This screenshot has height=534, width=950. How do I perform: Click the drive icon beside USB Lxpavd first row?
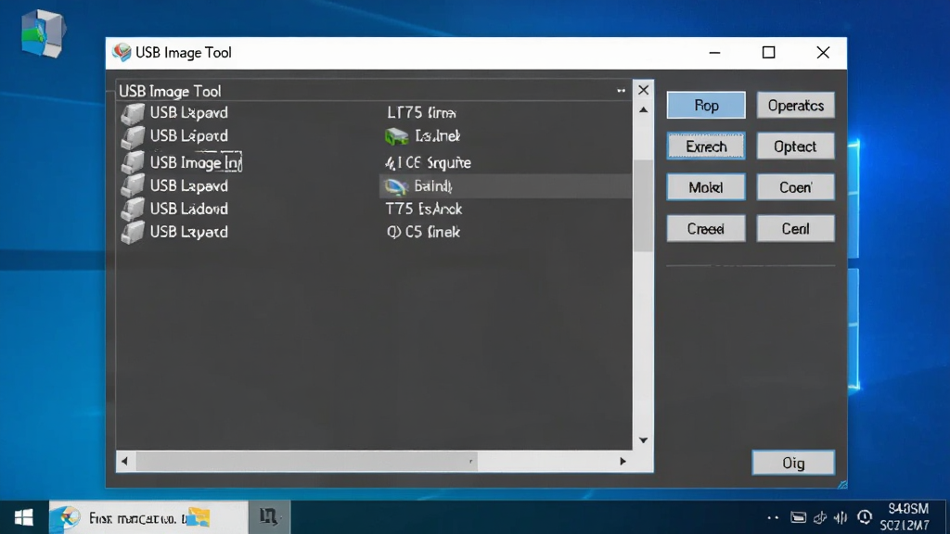click(133, 113)
